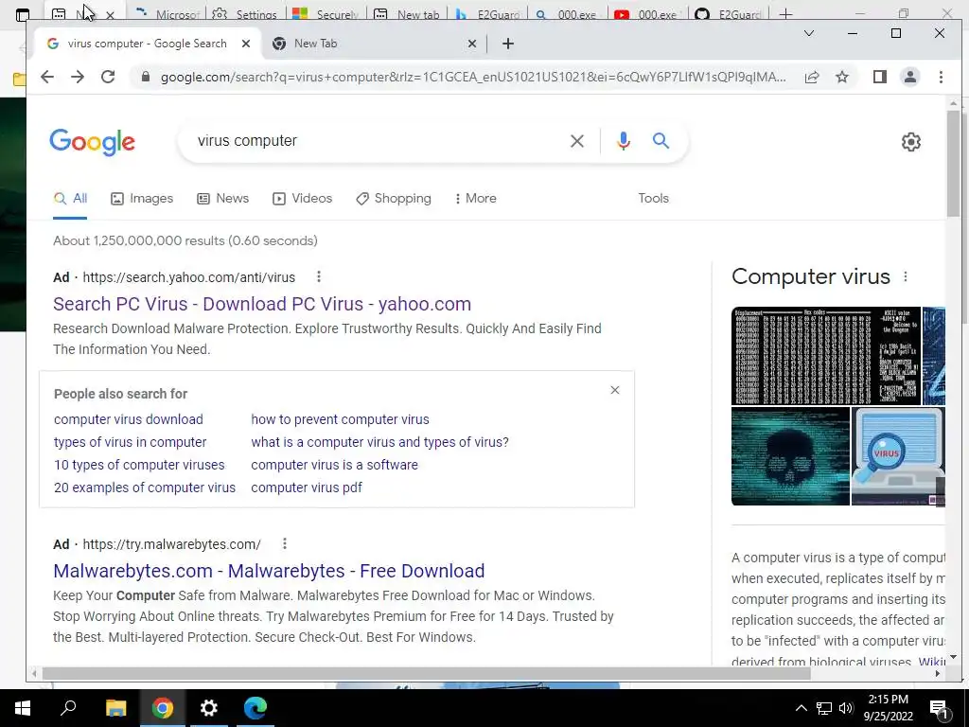The image size is (969, 727).
Task: Open options menu for Yahoo ad
Action: [x=319, y=277]
